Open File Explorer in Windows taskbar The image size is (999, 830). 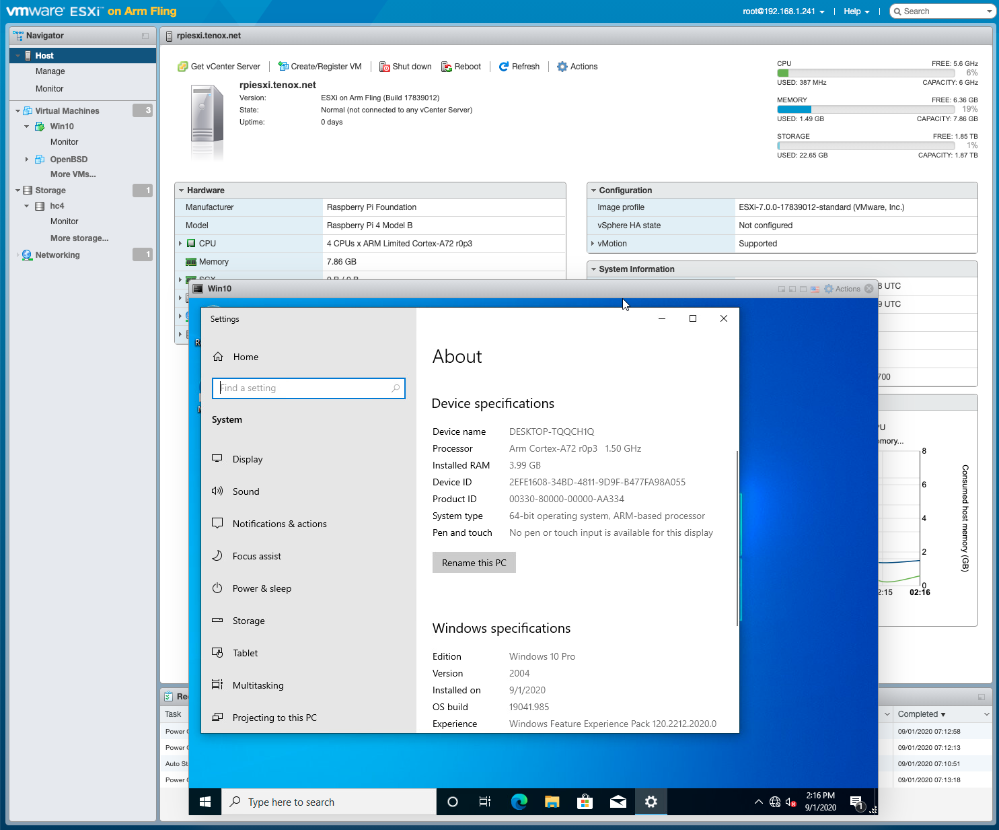[552, 802]
